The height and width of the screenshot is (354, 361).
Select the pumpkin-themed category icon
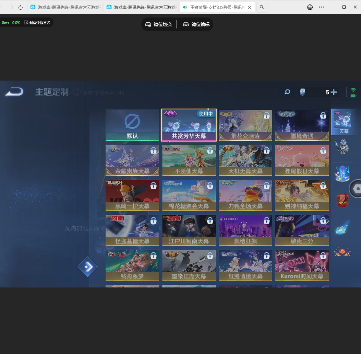[342, 252]
